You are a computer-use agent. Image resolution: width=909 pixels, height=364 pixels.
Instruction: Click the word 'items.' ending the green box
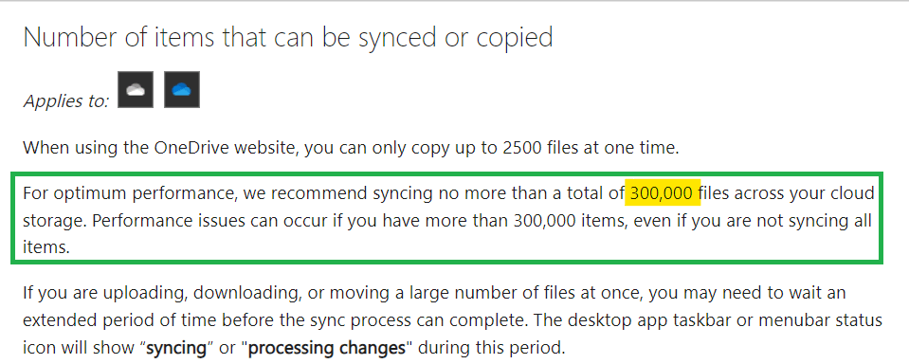46,248
